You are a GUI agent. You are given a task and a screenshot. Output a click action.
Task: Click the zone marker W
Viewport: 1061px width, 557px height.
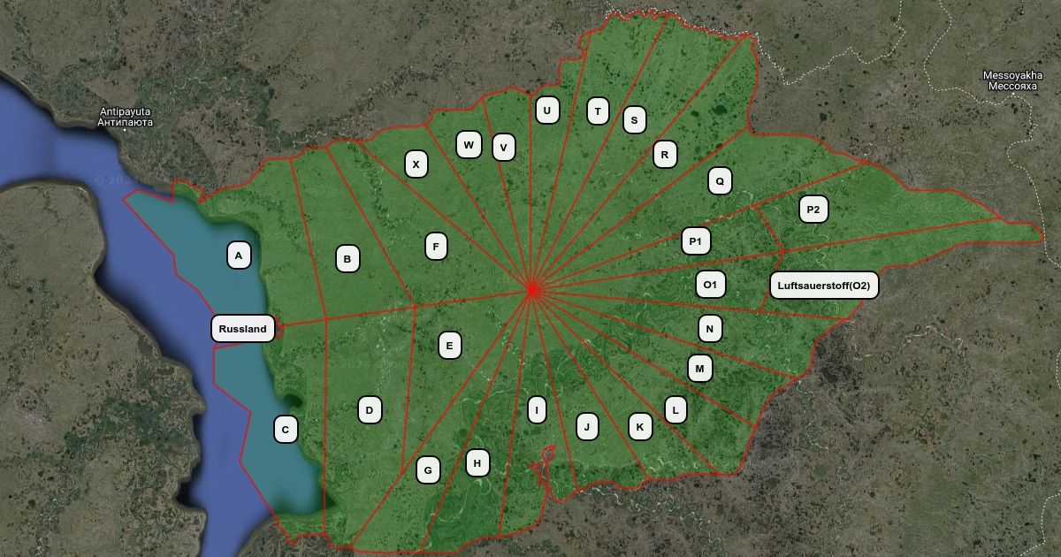tap(469, 144)
